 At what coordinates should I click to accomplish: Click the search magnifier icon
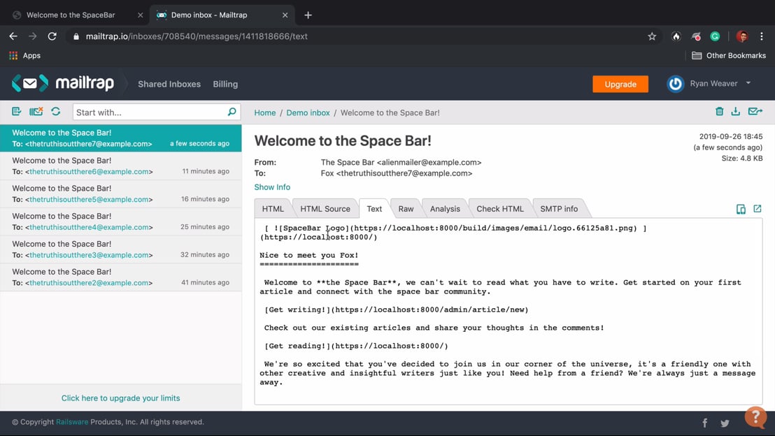tap(232, 112)
